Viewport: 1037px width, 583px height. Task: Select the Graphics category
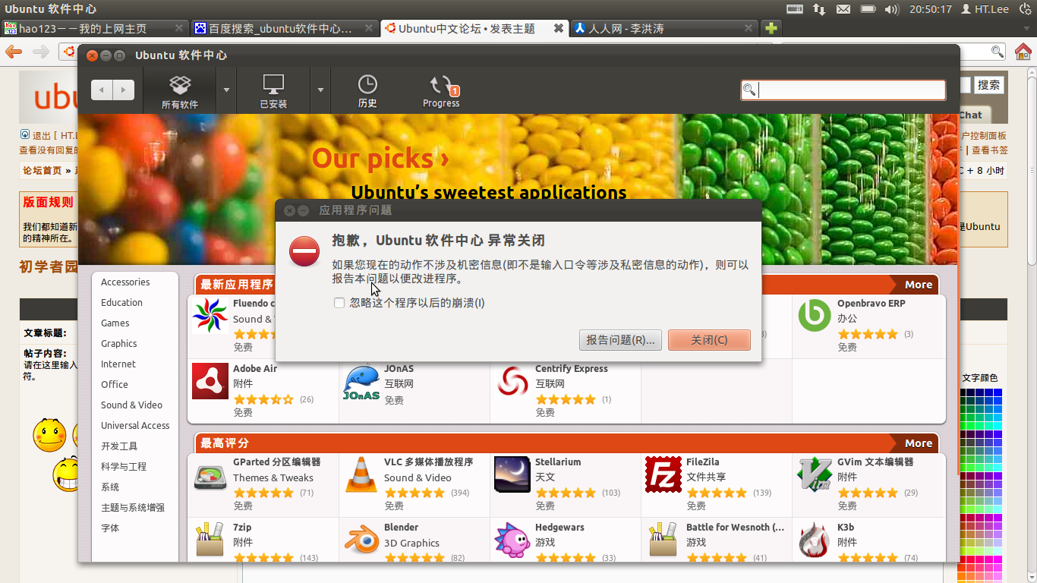pos(119,343)
